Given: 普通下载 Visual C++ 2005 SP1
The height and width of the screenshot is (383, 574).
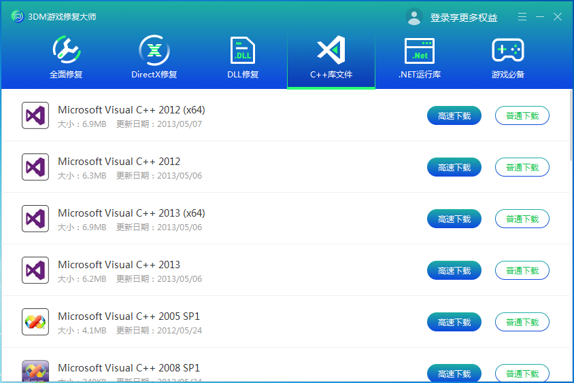Looking at the screenshot, I should (x=522, y=322).
